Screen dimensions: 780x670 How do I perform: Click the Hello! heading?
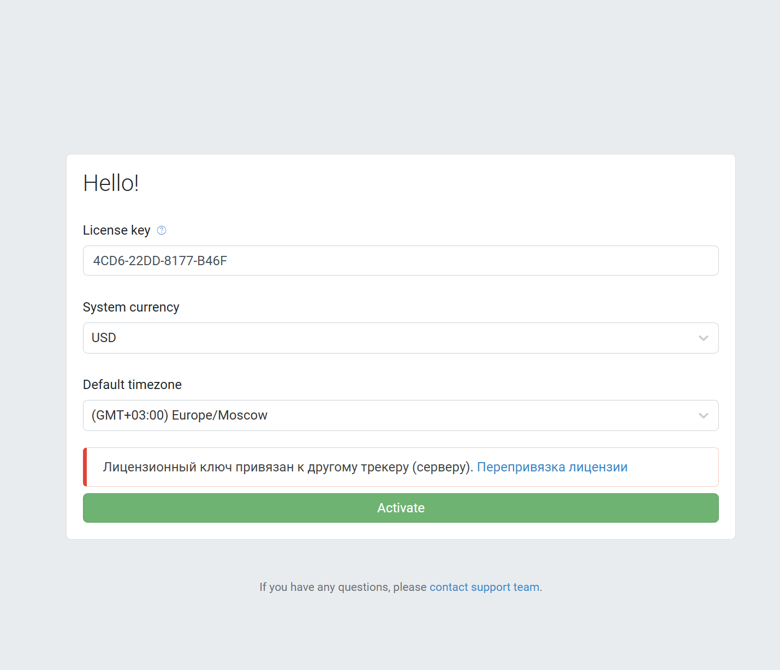tap(111, 183)
